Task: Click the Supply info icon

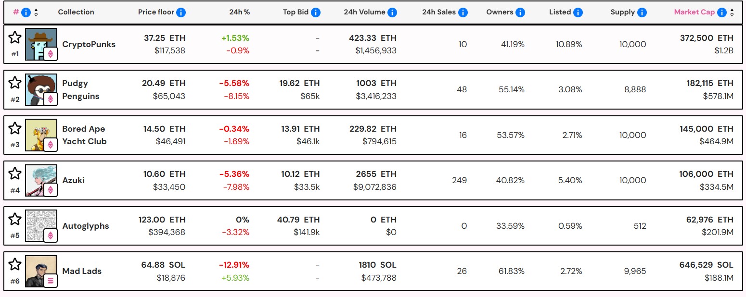Action: [x=642, y=12]
